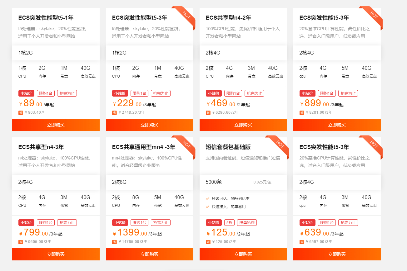Click the 40G 高效云盘 value in the ¥639 card
Screen dimensions: 407x271
(x=367, y=197)
